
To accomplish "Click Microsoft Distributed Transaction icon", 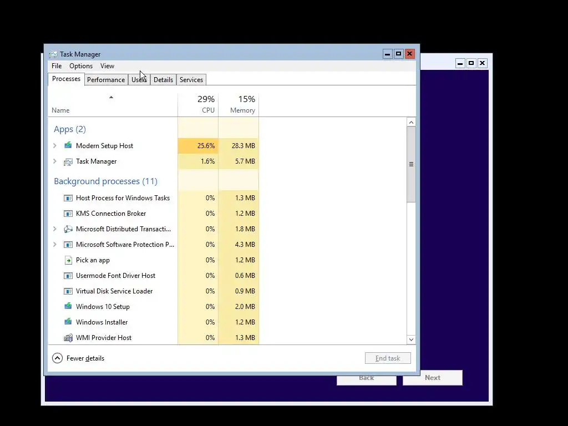I will [x=68, y=229].
